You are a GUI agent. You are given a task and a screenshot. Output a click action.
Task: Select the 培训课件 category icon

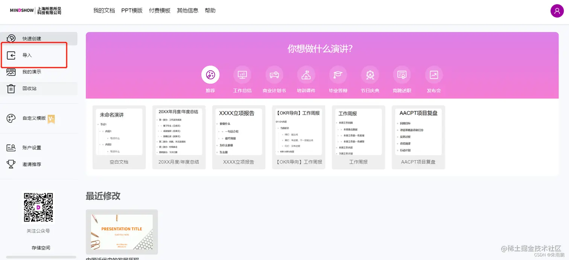306,75
